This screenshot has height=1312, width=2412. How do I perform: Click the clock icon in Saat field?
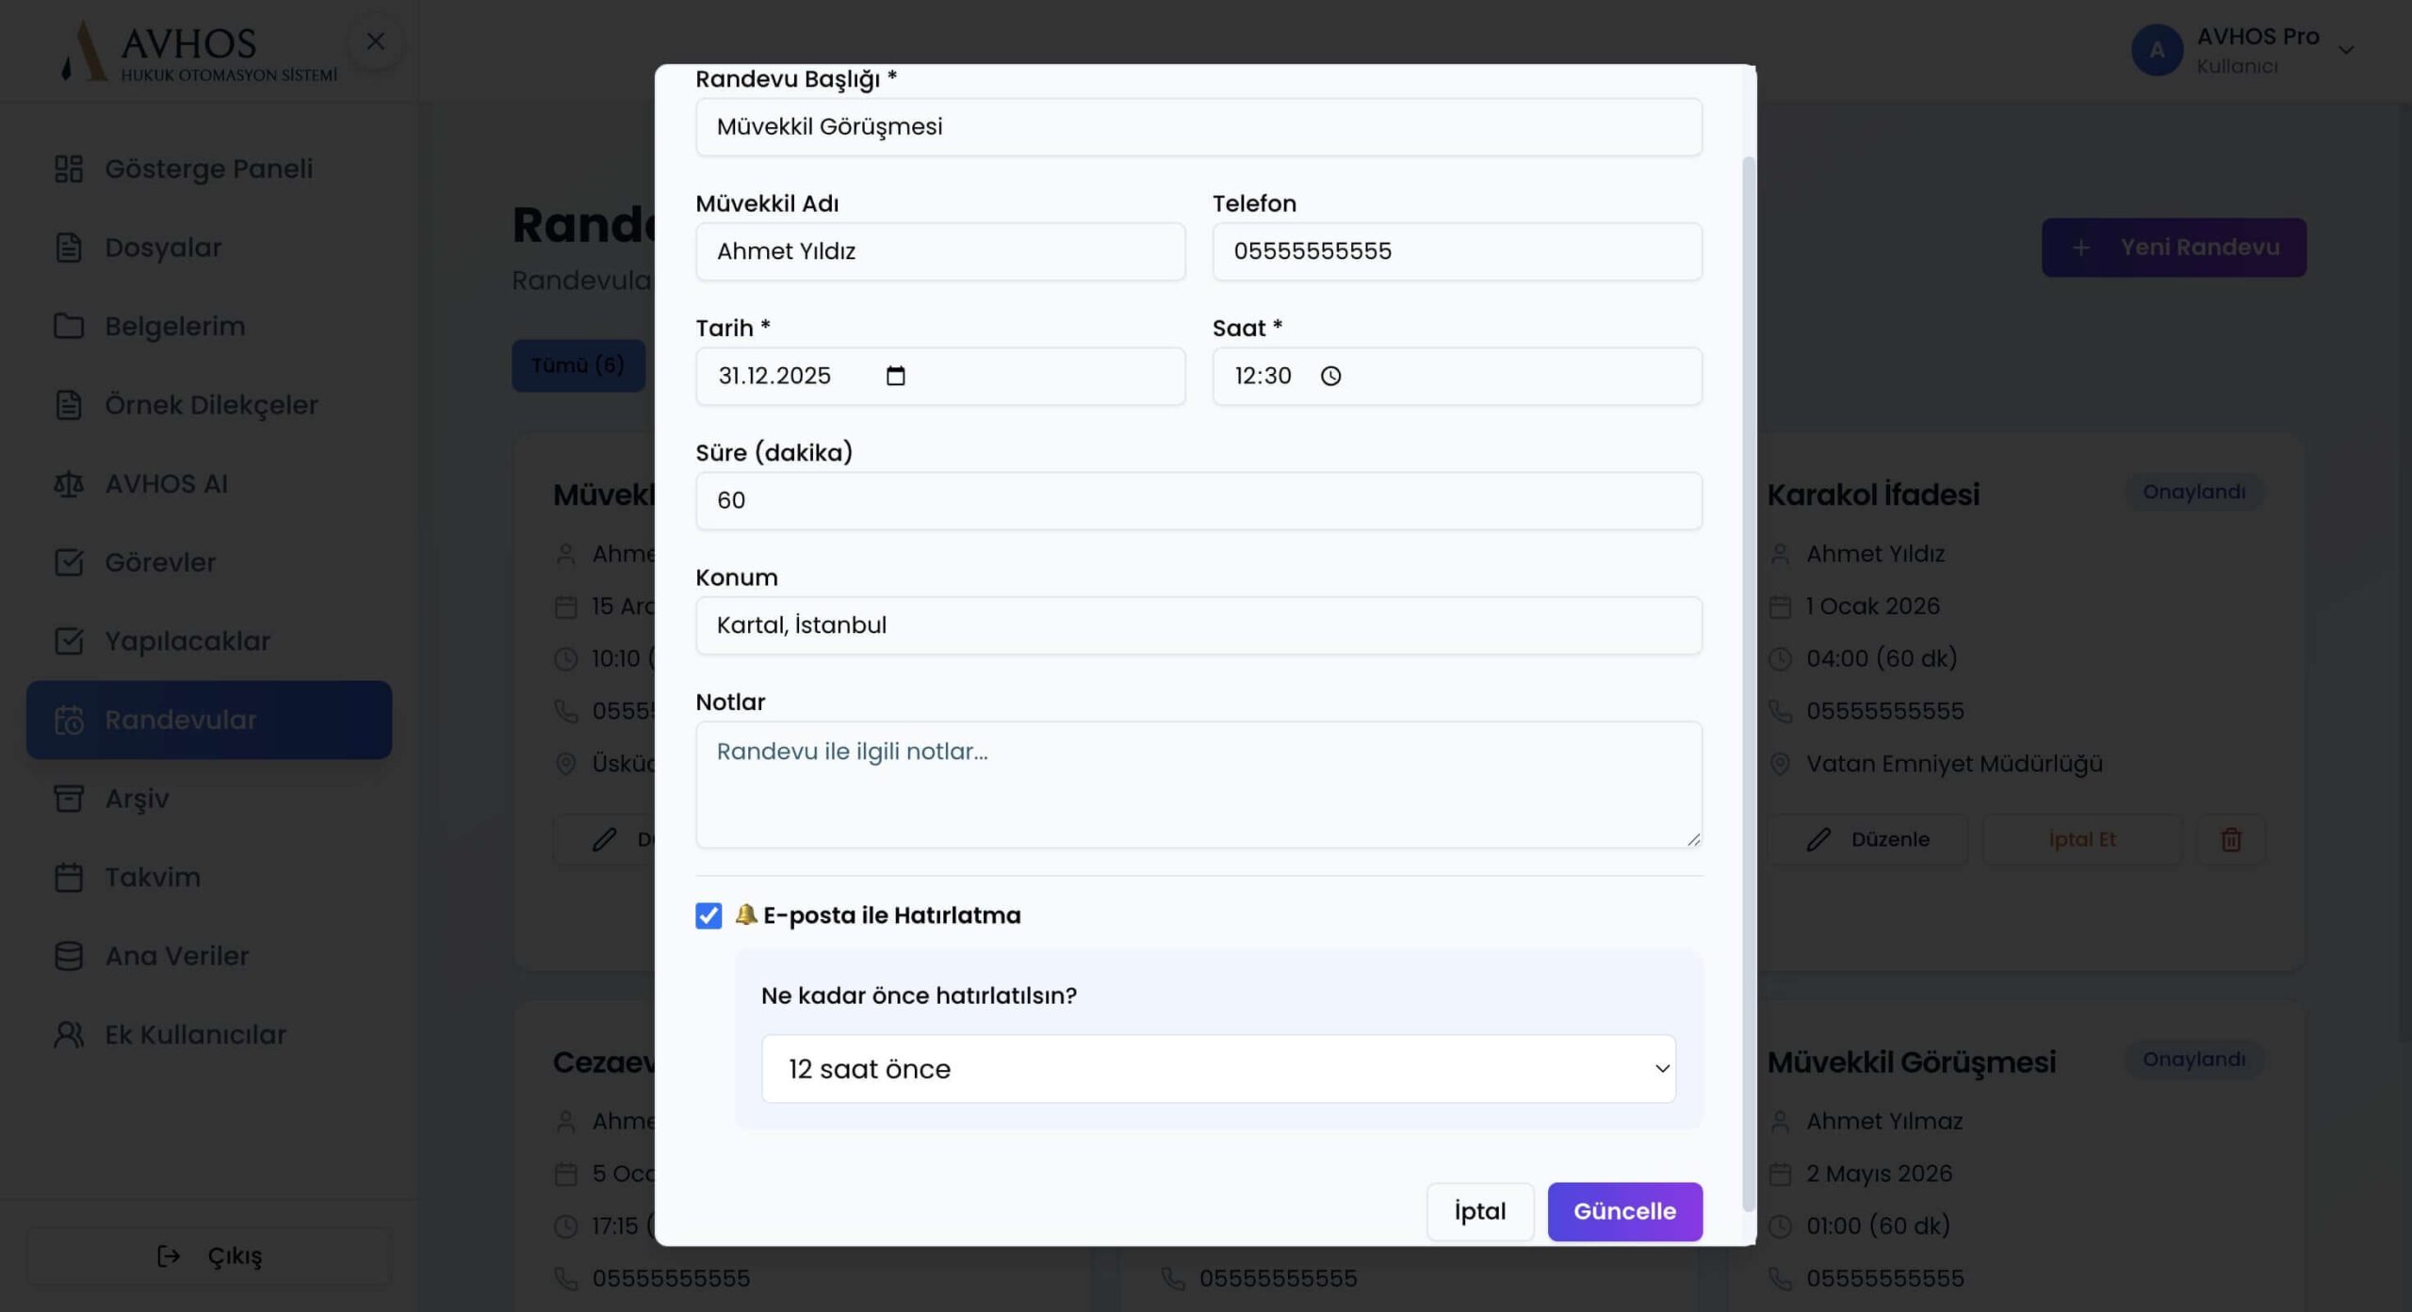click(x=1330, y=376)
